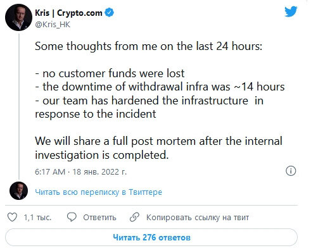Viewport: 311px width, 248px height.
Task: Click the 1,1 тыс. likes count
Action: [37, 218]
